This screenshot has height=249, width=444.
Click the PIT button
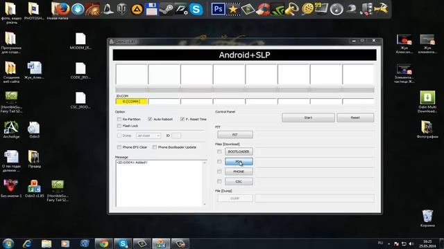click(x=235, y=135)
